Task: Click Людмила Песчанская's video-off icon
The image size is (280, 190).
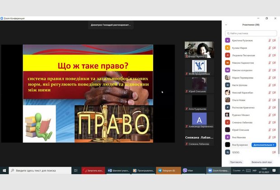Action: (274, 55)
